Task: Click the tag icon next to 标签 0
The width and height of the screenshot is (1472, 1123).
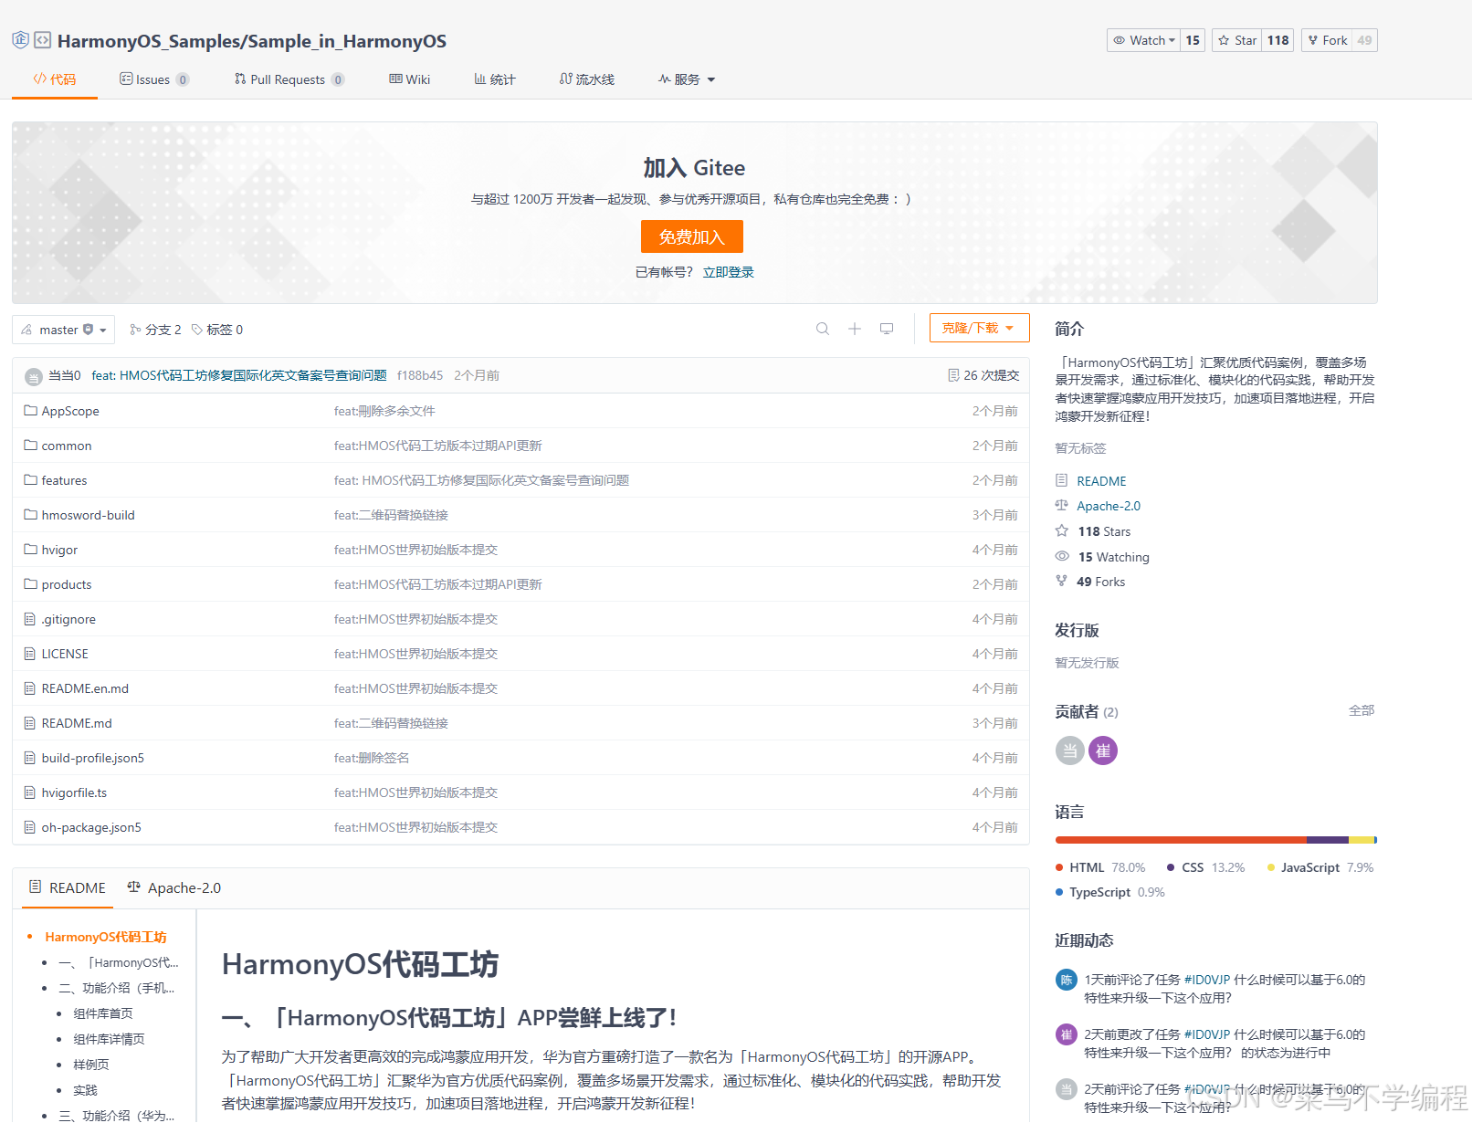Action: coord(197,330)
